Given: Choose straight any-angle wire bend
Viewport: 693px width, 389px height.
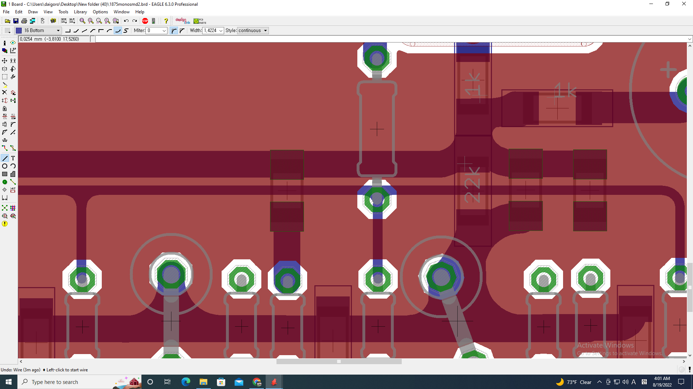Looking at the screenshot, I should click(x=84, y=31).
